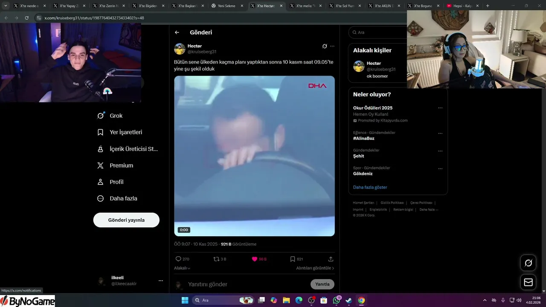The width and height of the screenshot is (546, 307).
Task: Click Chrome address bar URL
Action: click(x=94, y=18)
